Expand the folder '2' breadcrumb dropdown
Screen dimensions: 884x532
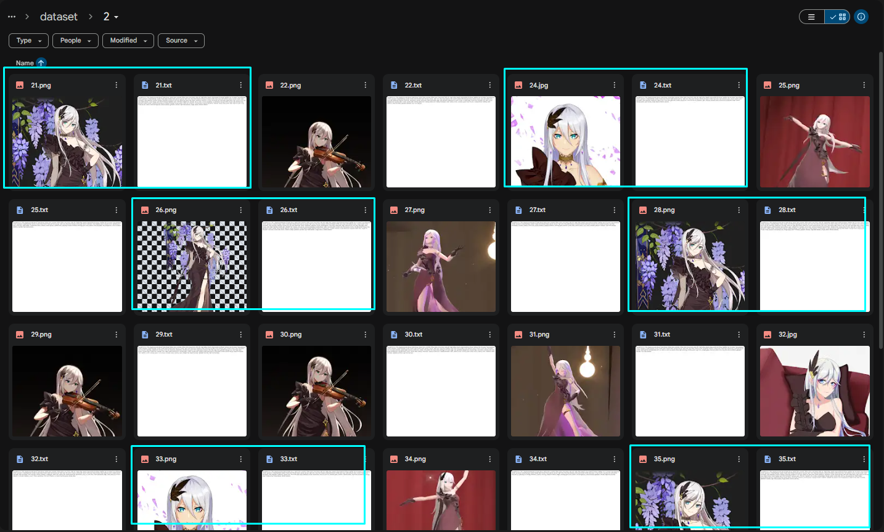pos(111,17)
